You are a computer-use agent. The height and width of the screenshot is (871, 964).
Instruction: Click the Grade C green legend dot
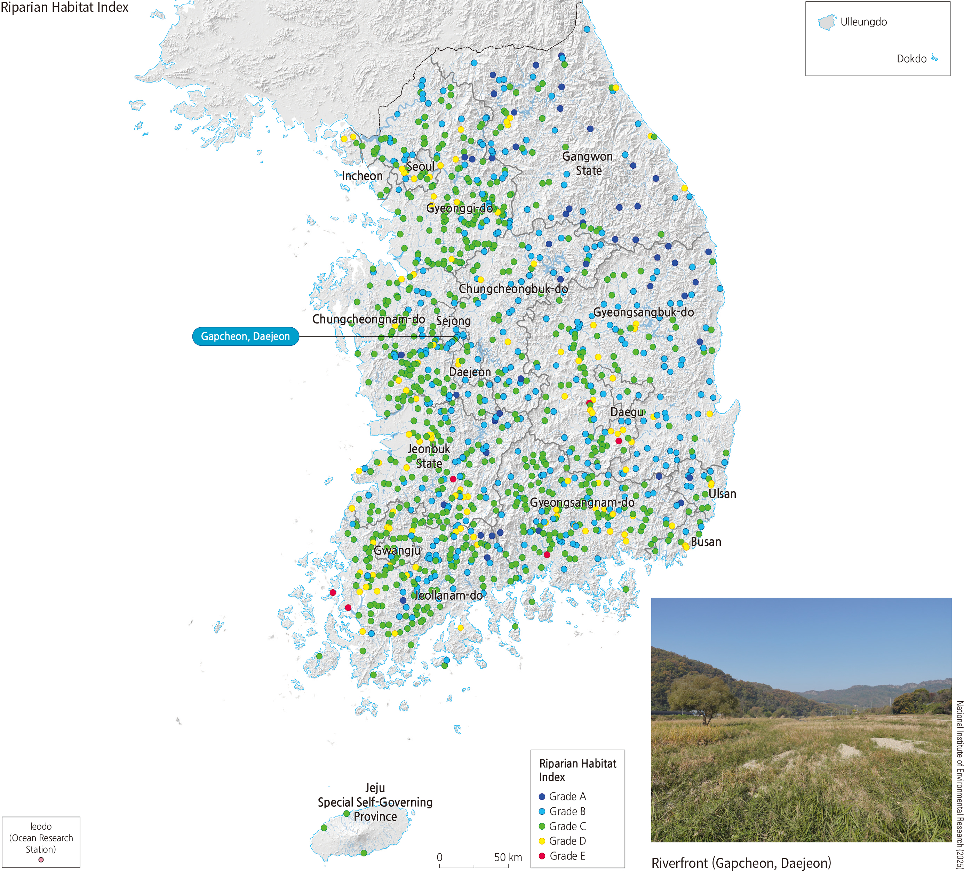(542, 826)
